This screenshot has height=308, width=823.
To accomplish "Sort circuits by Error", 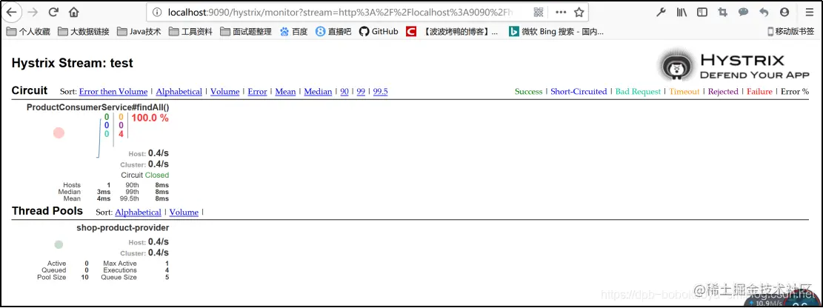I will pos(257,92).
